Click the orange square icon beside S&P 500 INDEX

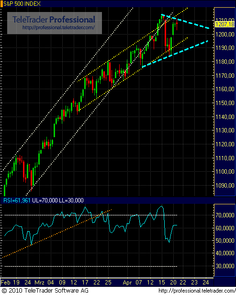(x=1, y=4)
